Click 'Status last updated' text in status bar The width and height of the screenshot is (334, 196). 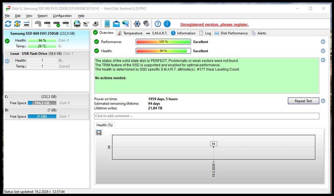click(x=34, y=192)
